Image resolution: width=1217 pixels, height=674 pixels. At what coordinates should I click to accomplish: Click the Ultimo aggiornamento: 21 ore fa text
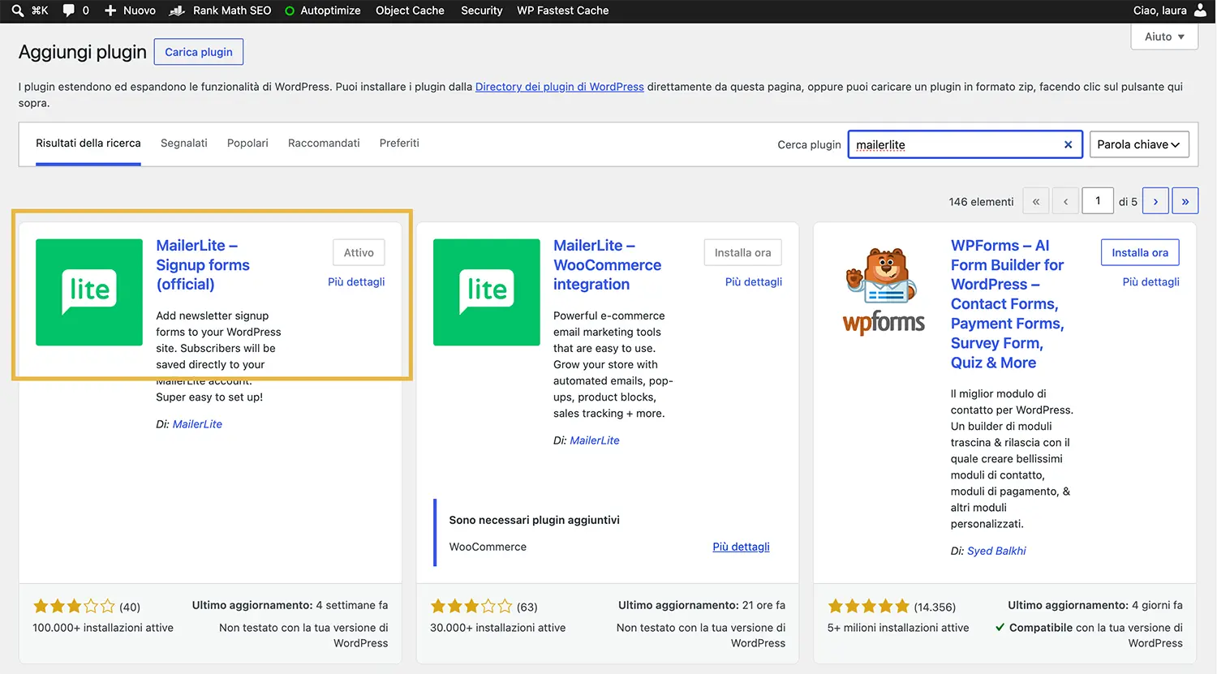tap(702, 605)
